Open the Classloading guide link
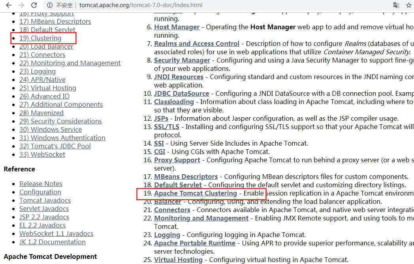Image resolution: width=414 pixels, height=264 pixels. coord(174,102)
